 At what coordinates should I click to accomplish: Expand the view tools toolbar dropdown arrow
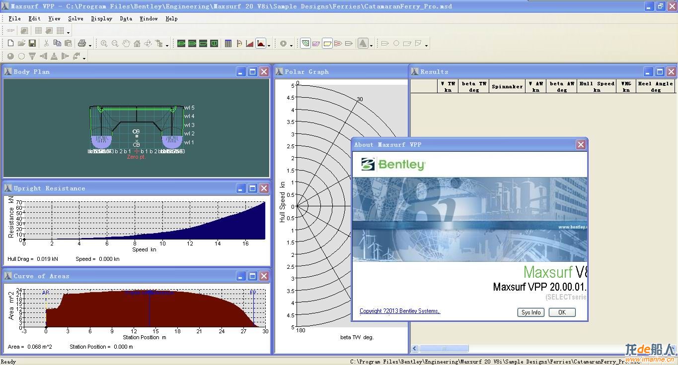167,45
